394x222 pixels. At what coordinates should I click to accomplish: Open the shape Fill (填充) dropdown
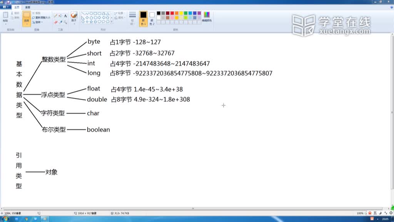119,18
